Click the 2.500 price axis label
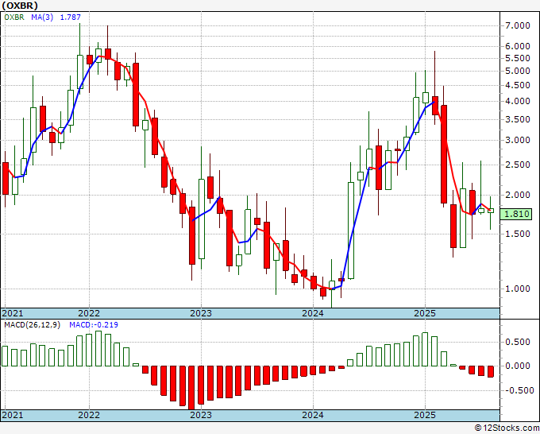 [x=517, y=165]
